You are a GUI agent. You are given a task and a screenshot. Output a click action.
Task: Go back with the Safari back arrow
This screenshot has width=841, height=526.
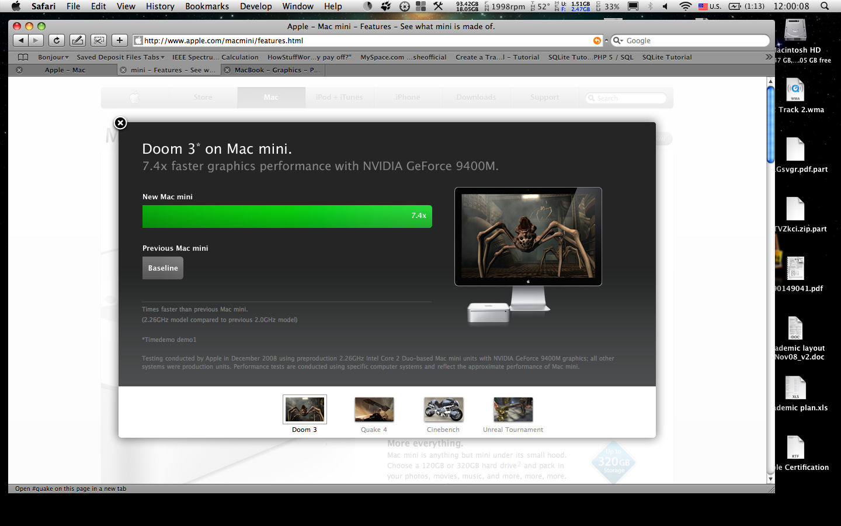coord(21,40)
